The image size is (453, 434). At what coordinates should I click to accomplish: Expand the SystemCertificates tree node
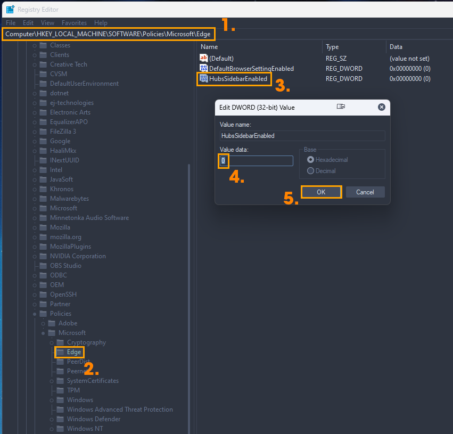(52, 381)
